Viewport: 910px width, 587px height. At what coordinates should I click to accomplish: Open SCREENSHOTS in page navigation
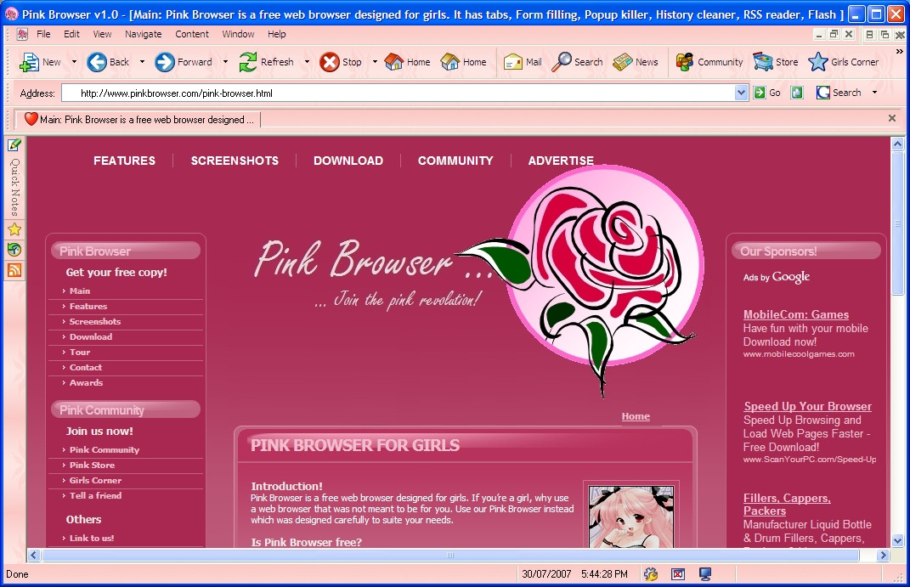(x=235, y=161)
